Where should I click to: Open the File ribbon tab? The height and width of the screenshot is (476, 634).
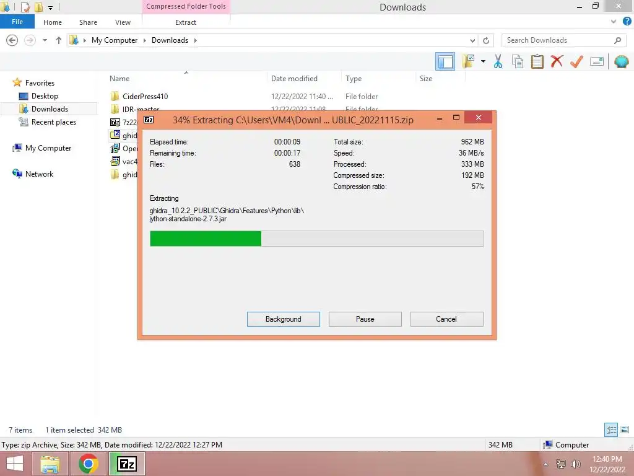[x=17, y=22]
